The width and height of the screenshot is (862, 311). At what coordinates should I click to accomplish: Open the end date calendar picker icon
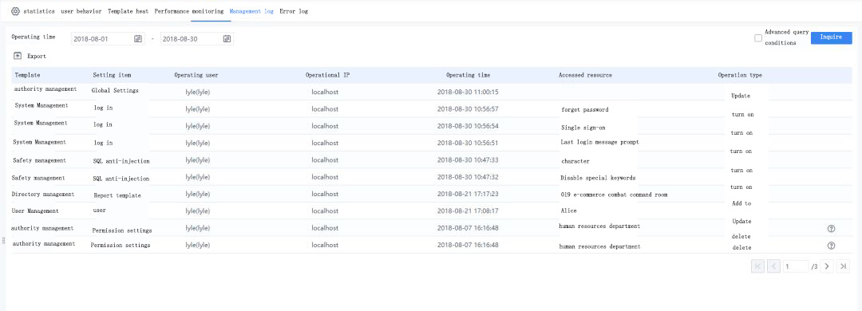pos(227,38)
